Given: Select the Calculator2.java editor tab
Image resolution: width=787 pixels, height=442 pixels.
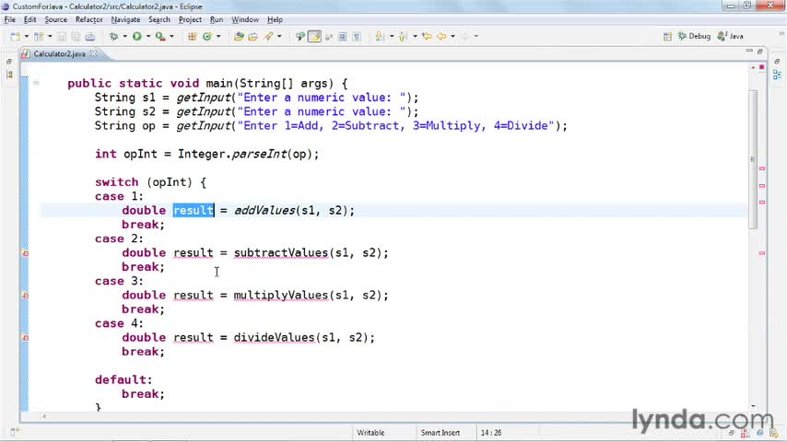Looking at the screenshot, I should 59,53.
